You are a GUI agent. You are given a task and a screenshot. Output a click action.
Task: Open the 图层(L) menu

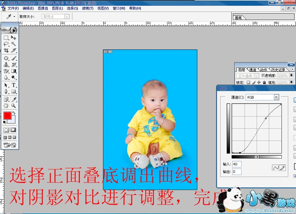coord(57,8)
